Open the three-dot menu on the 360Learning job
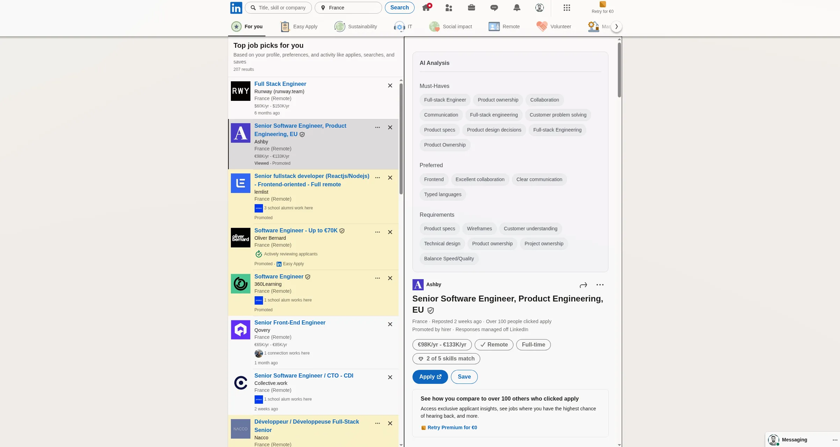This screenshot has width=840, height=447. (x=377, y=278)
